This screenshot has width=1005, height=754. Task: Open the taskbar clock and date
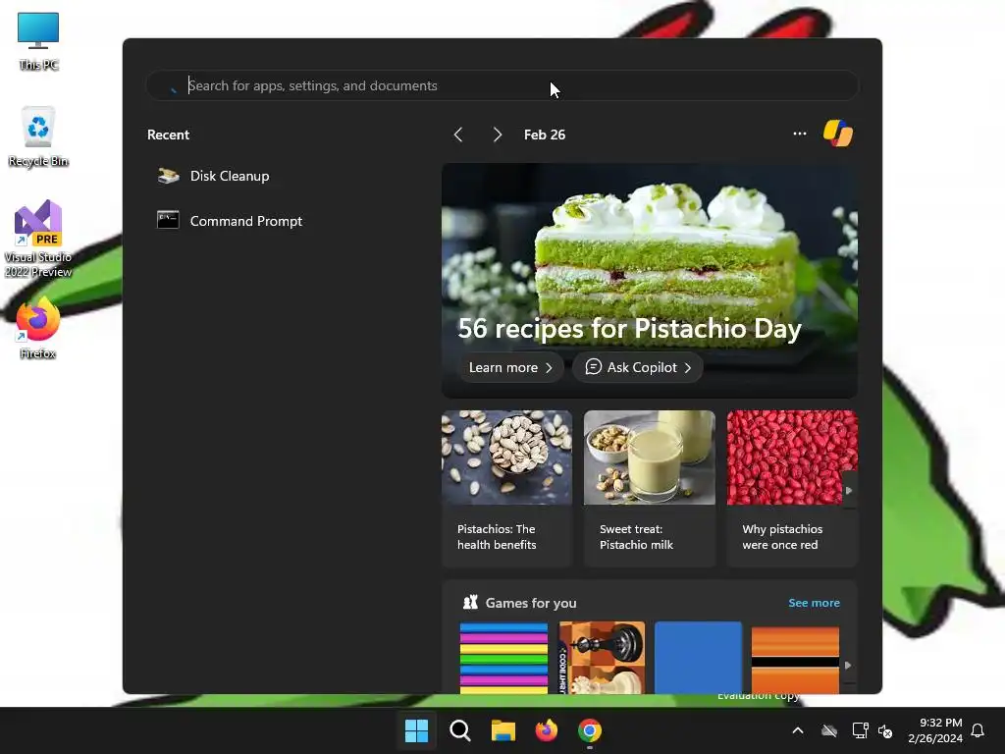935,730
